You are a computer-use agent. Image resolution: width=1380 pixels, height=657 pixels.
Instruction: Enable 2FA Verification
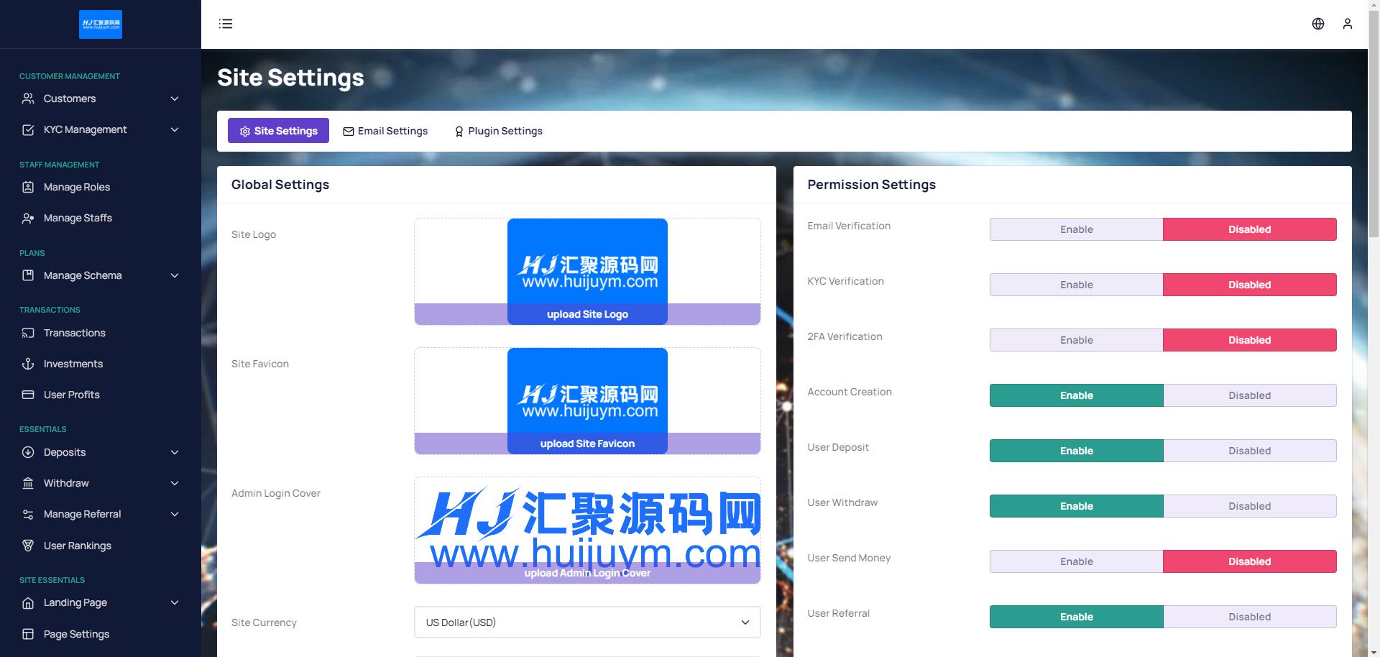tap(1076, 340)
